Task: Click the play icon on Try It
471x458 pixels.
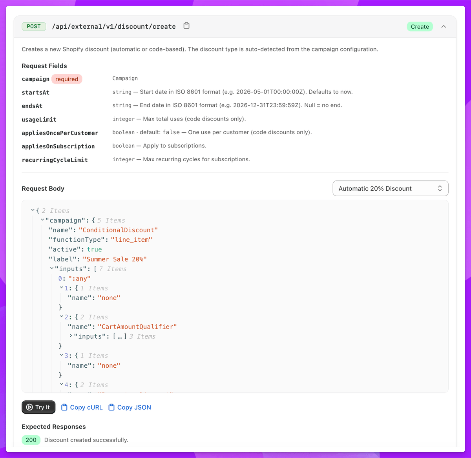Action: [x=29, y=407]
